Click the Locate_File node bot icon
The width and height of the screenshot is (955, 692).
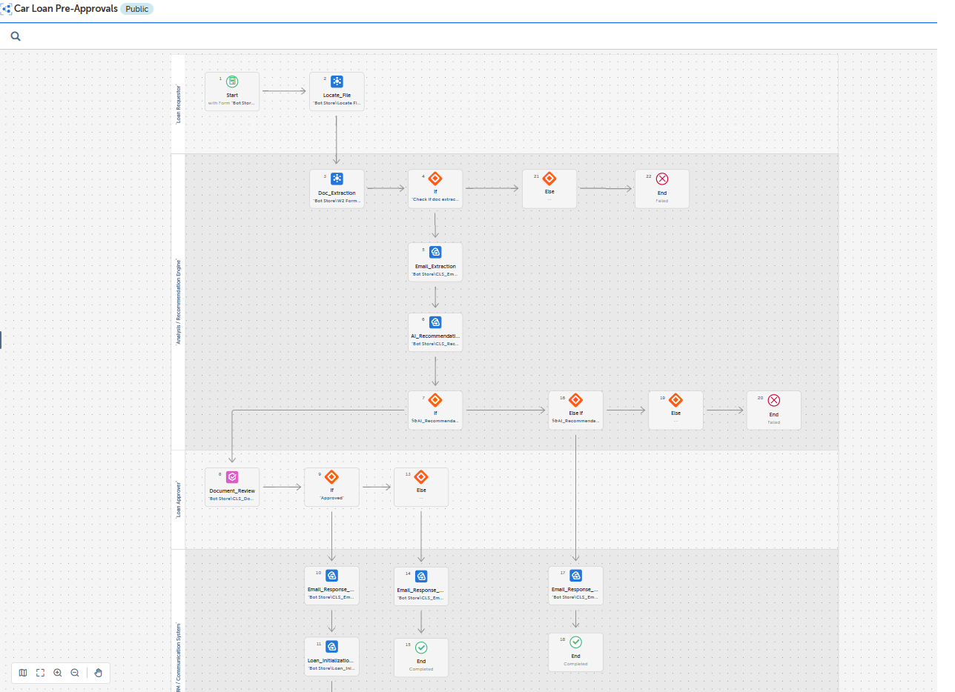337,81
